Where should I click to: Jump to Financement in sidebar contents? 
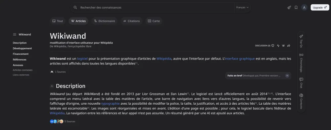pos(21,54)
